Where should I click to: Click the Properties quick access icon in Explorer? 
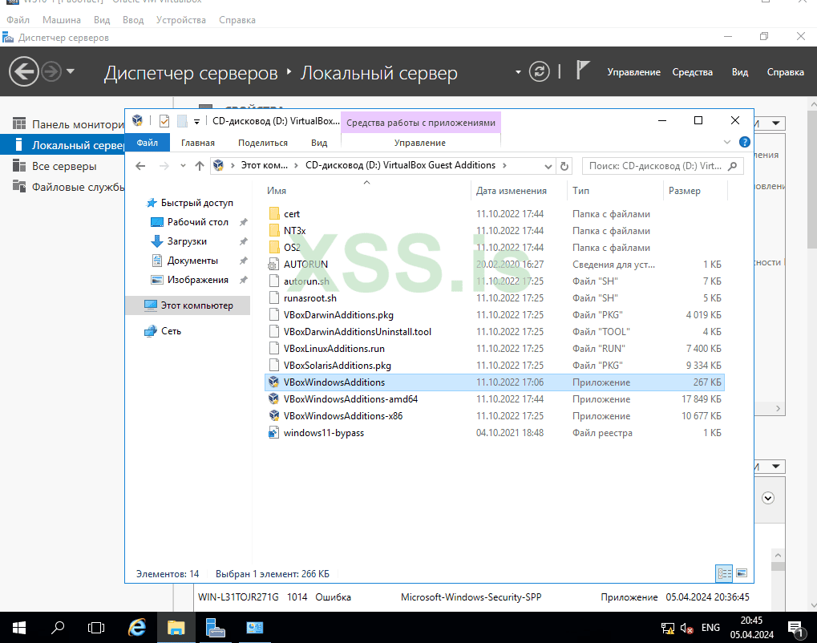164,121
